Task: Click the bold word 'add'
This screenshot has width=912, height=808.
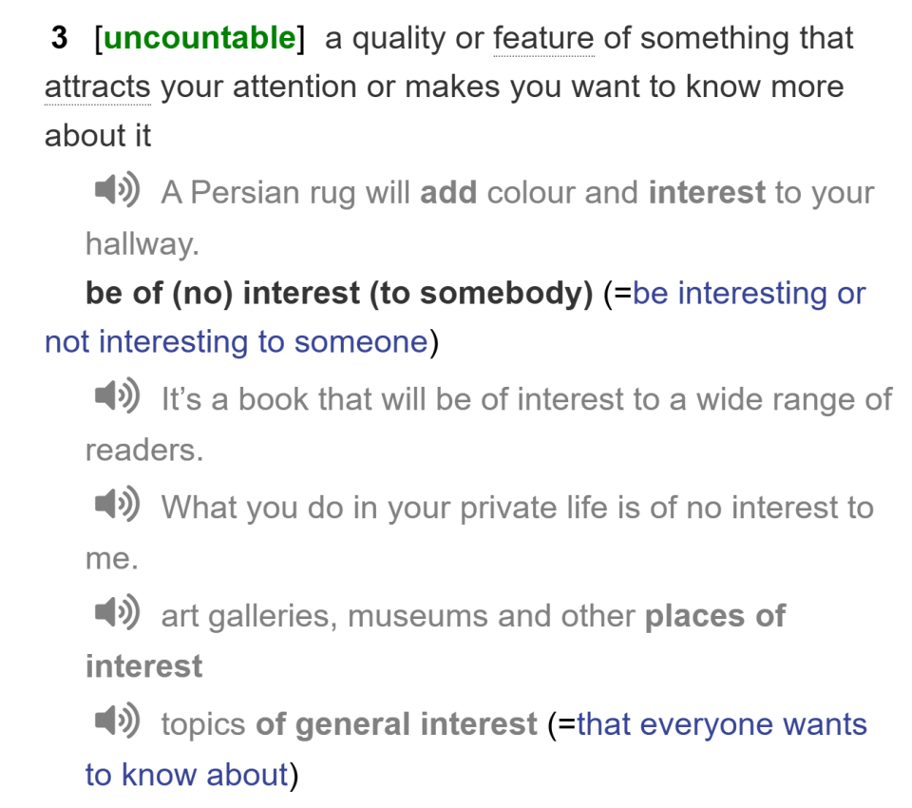Action: pos(448,193)
